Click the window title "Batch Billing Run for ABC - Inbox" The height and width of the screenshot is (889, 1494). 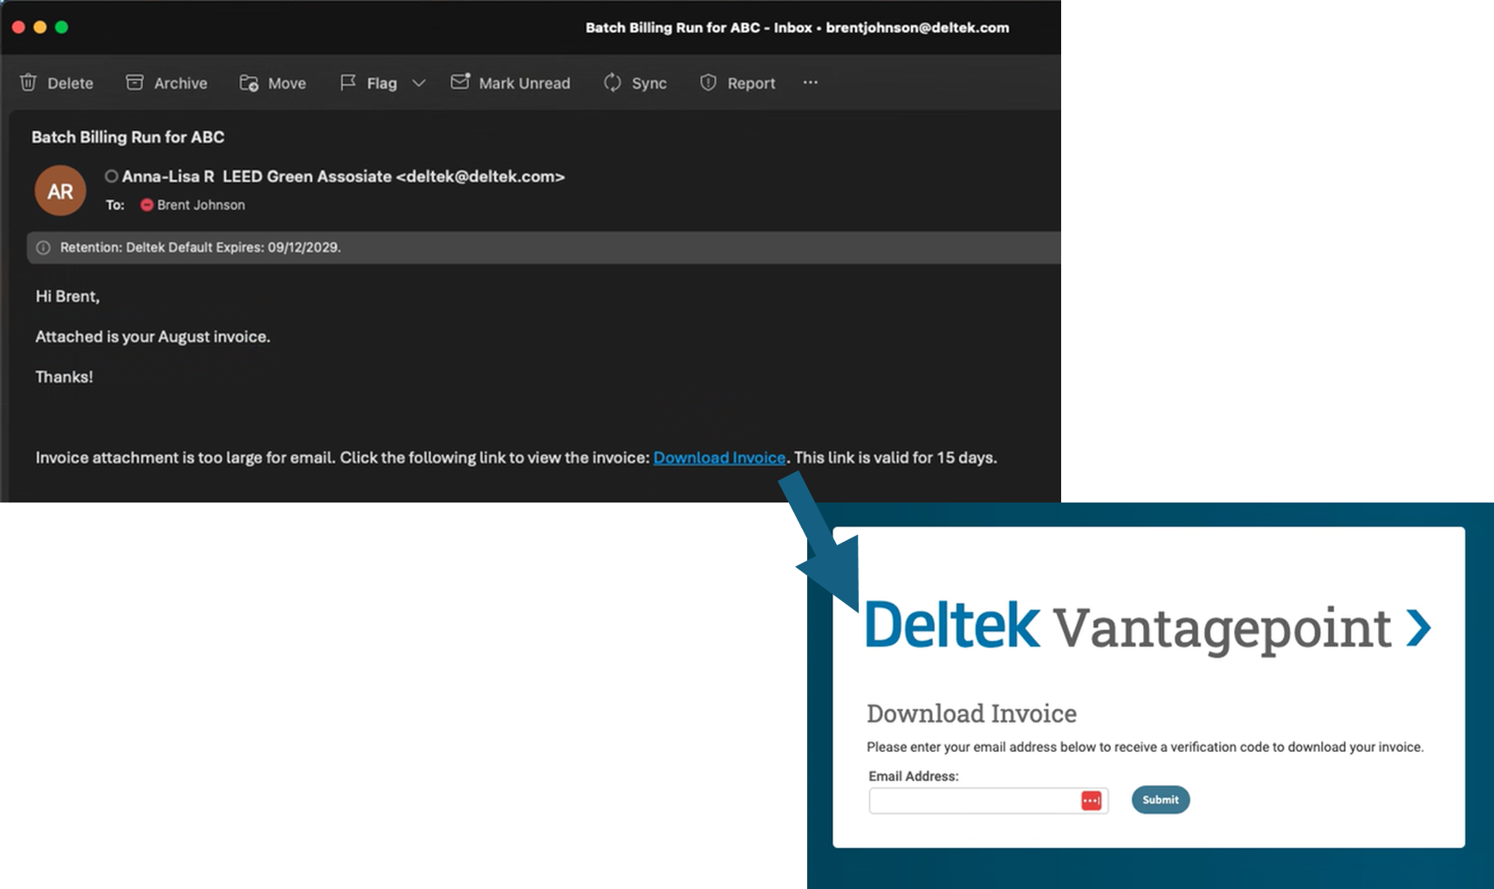click(x=699, y=28)
